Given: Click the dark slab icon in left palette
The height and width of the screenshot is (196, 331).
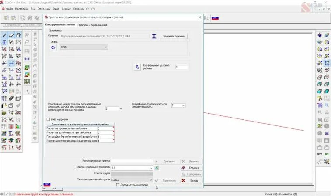Looking at the screenshot, I should tap(11, 98).
